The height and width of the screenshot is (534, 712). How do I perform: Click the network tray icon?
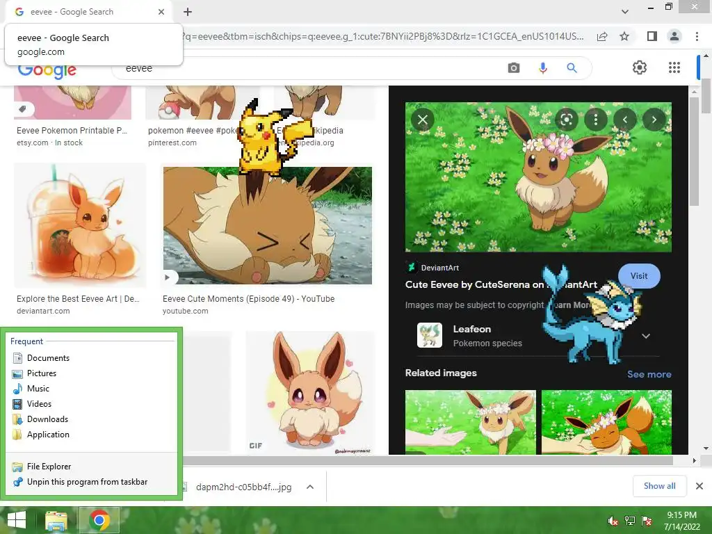point(630,520)
